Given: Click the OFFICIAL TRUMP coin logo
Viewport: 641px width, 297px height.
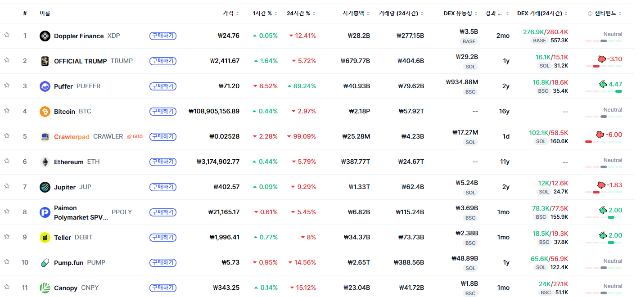Looking at the screenshot, I should pyautogui.click(x=45, y=61).
